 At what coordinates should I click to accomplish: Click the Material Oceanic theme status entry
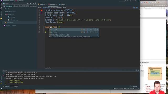[x=118, y=89]
